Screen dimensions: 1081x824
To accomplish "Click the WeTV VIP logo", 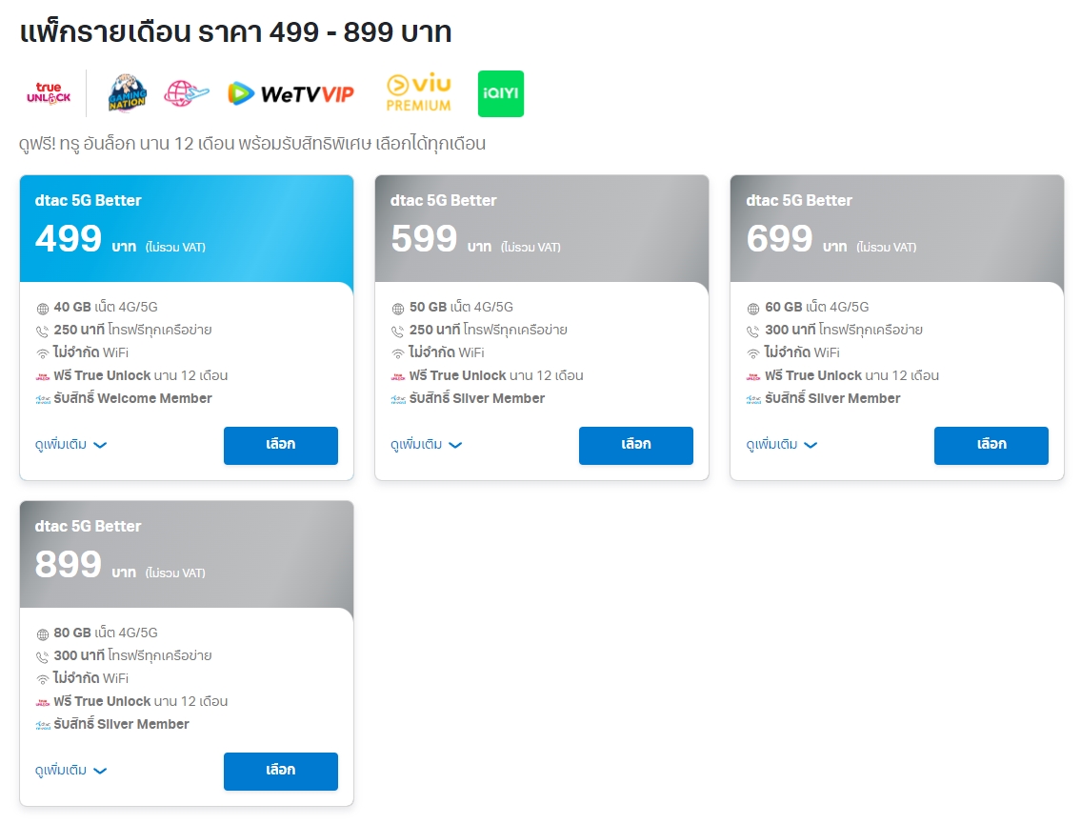I will (291, 93).
